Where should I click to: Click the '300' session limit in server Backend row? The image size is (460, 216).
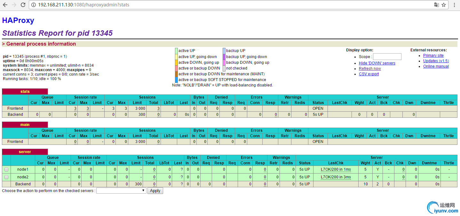coord(138,184)
